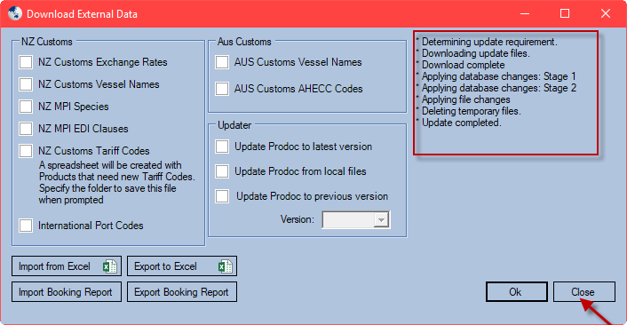Click the globe app icon in title bar
627x325 pixels.
[x=14, y=13]
